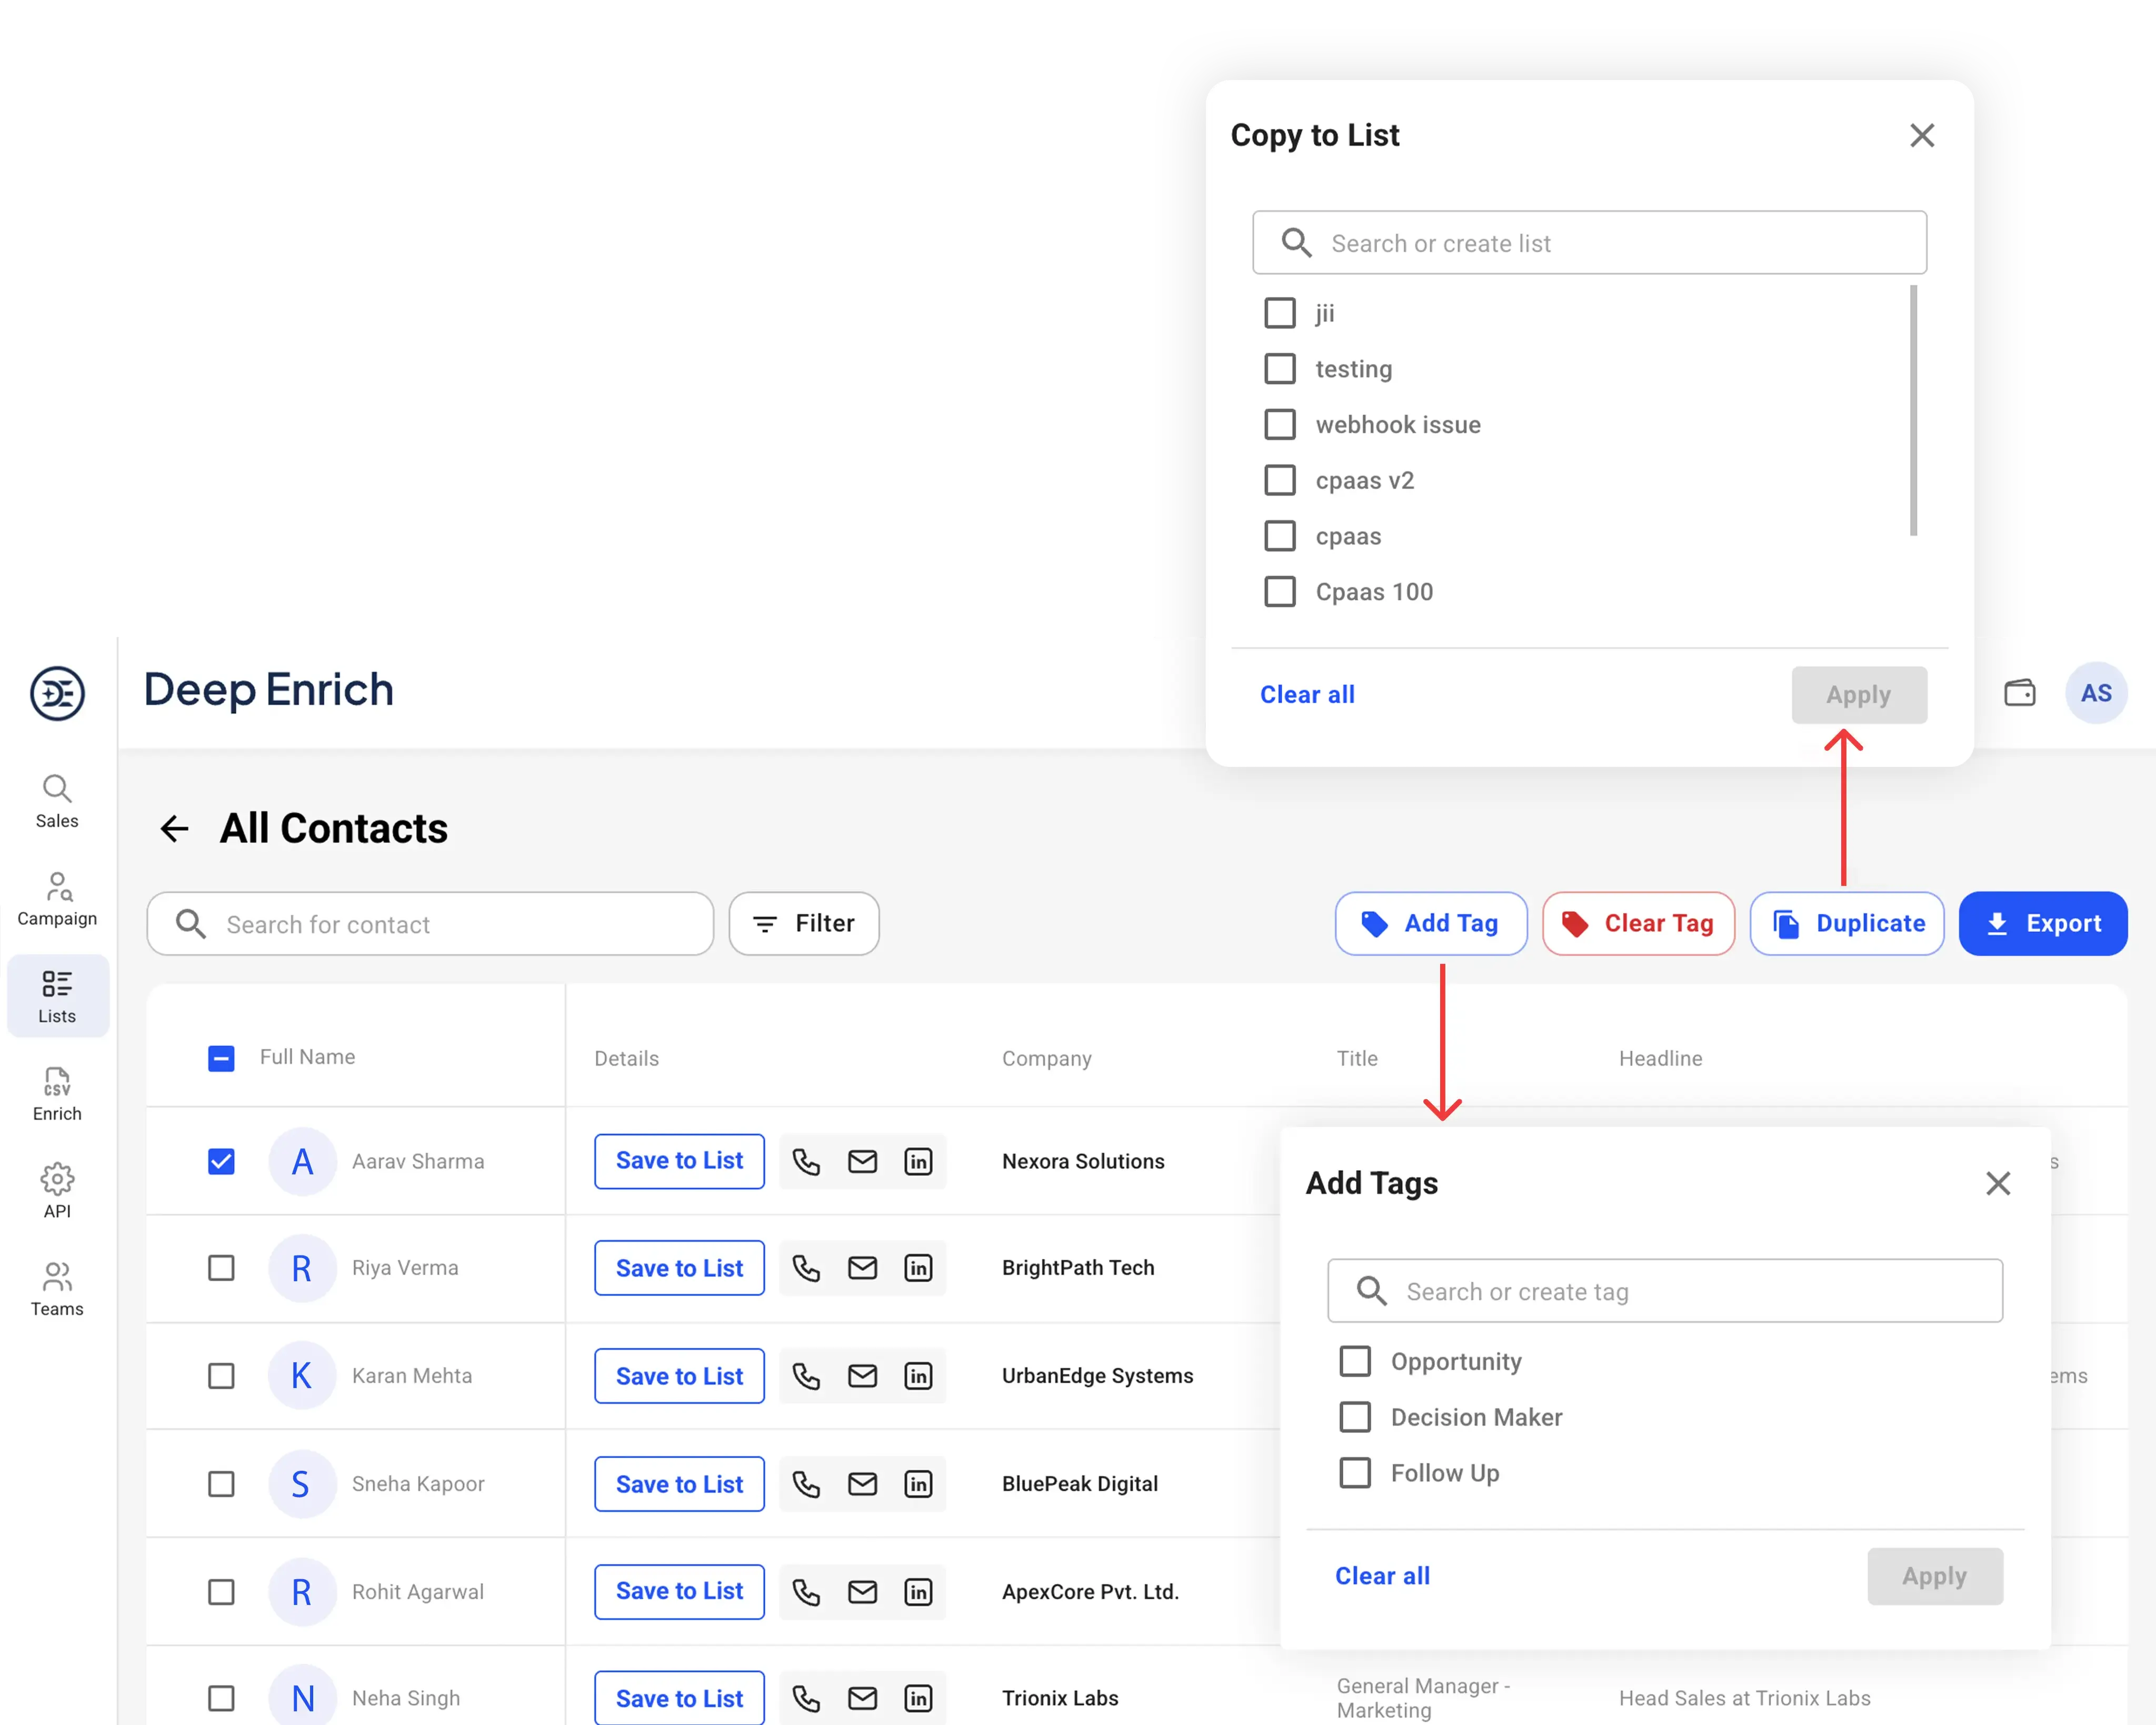This screenshot has height=1725, width=2156.
Task: Open the AS user avatar
Action: pos(2096,693)
